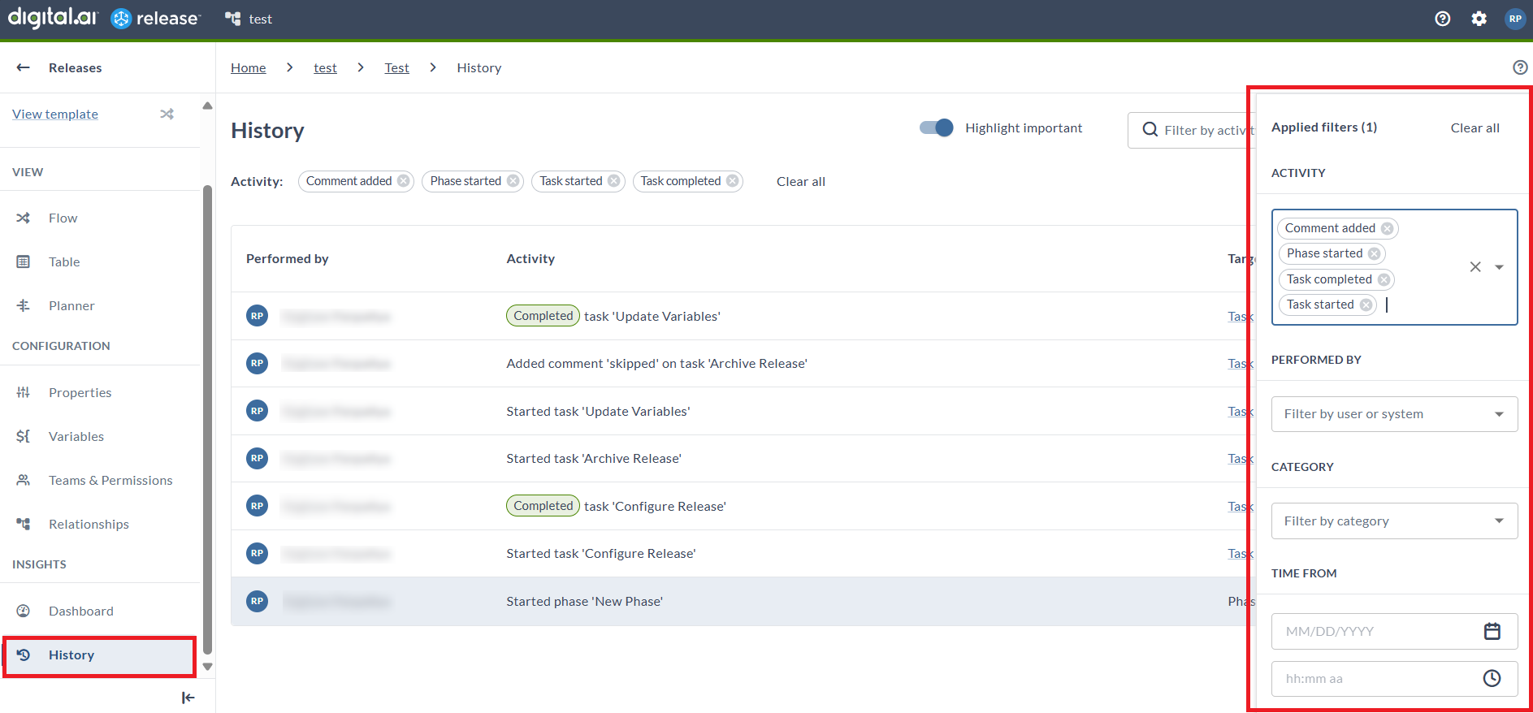The width and height of the screenshot is (1533, 713).
Task: Click the back arrow next to Releases
Action: point(24,67)
